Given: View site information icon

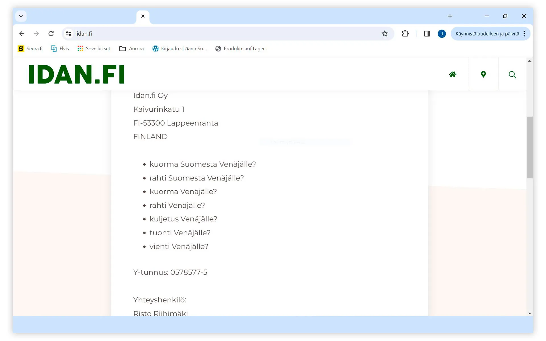Looking at the screenshot, I should coord(69,34).
